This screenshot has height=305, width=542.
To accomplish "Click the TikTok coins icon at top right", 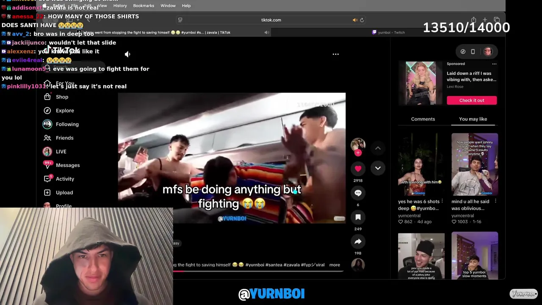I will tap(463, 52).
